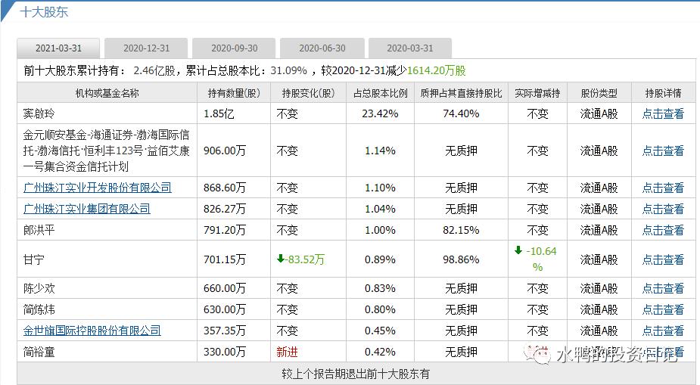Click 点击查看 for 金元顺安基金 trust plan row
The height and width of the screenshot is (385, 700).
(663, 151)
